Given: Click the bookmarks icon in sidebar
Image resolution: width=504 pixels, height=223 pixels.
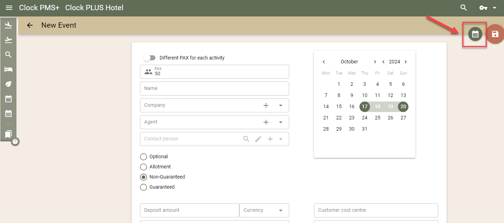Looking at the screenshot, I should click(x=8, y=134).
